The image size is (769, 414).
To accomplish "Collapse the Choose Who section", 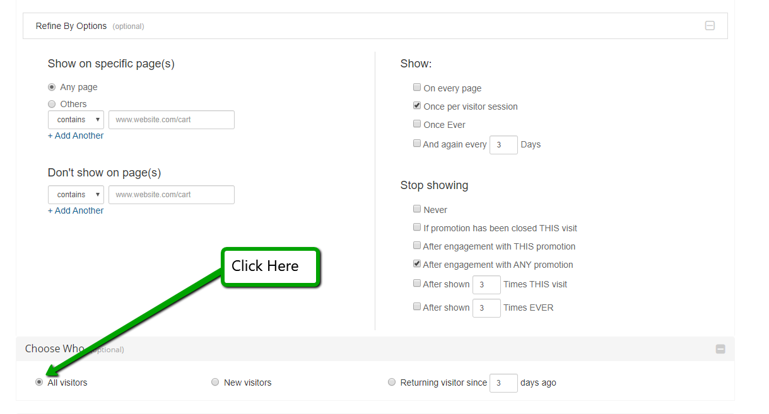I will pyautogui.click(x=720, y=349).
